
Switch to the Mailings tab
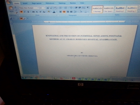[62, 3]
